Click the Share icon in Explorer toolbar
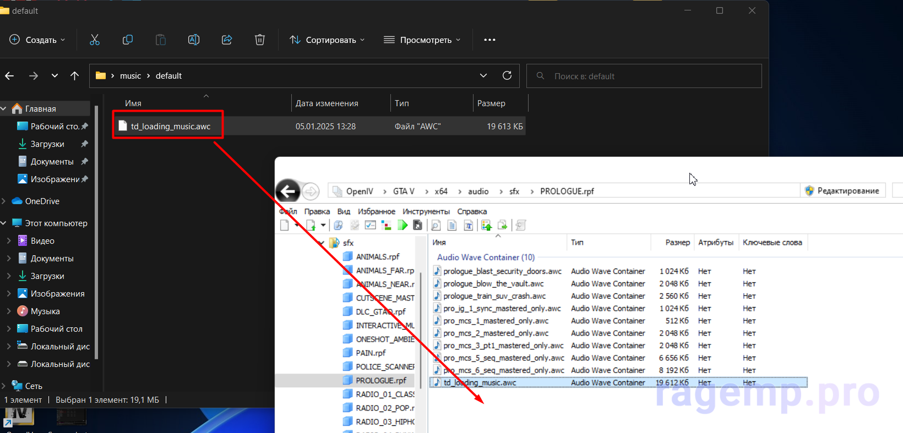This screenshot has height=433, width=903. [227, 40]
